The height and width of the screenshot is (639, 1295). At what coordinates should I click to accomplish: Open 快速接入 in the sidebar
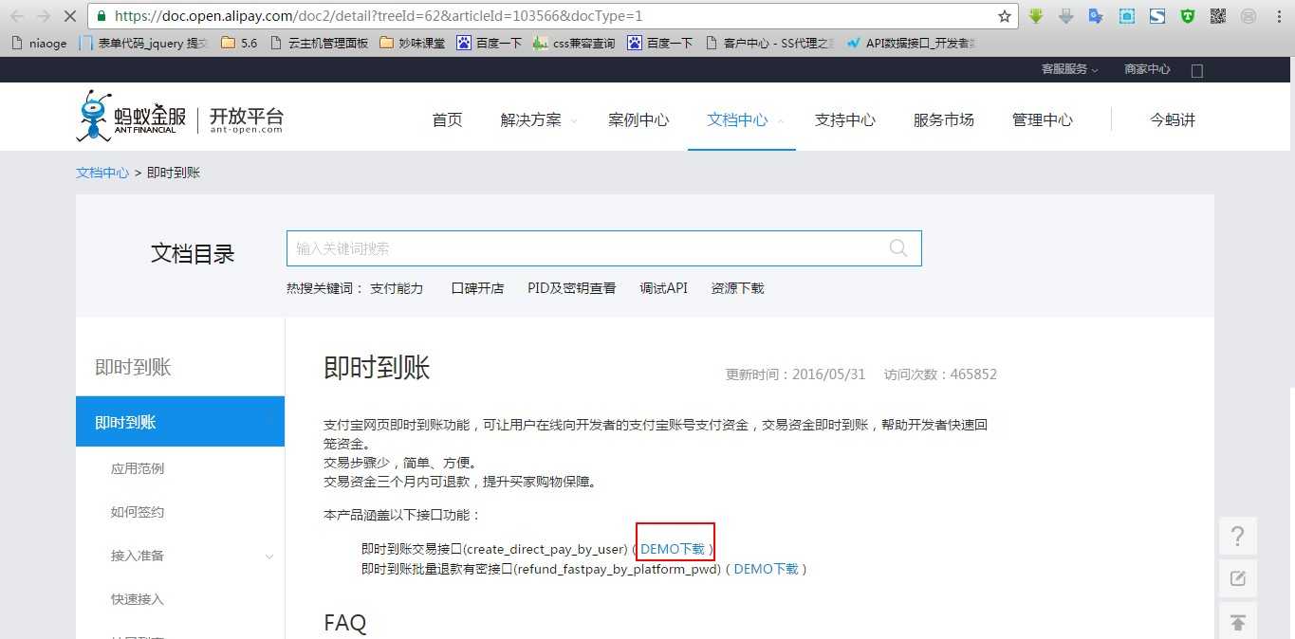[138, 599]
